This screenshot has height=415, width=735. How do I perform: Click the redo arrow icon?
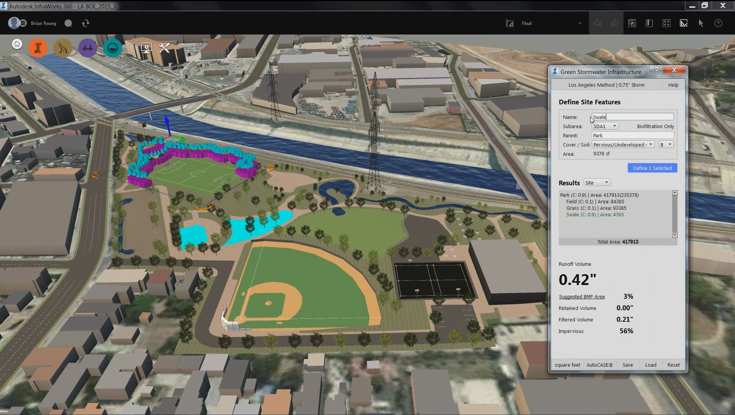[615, 23]
